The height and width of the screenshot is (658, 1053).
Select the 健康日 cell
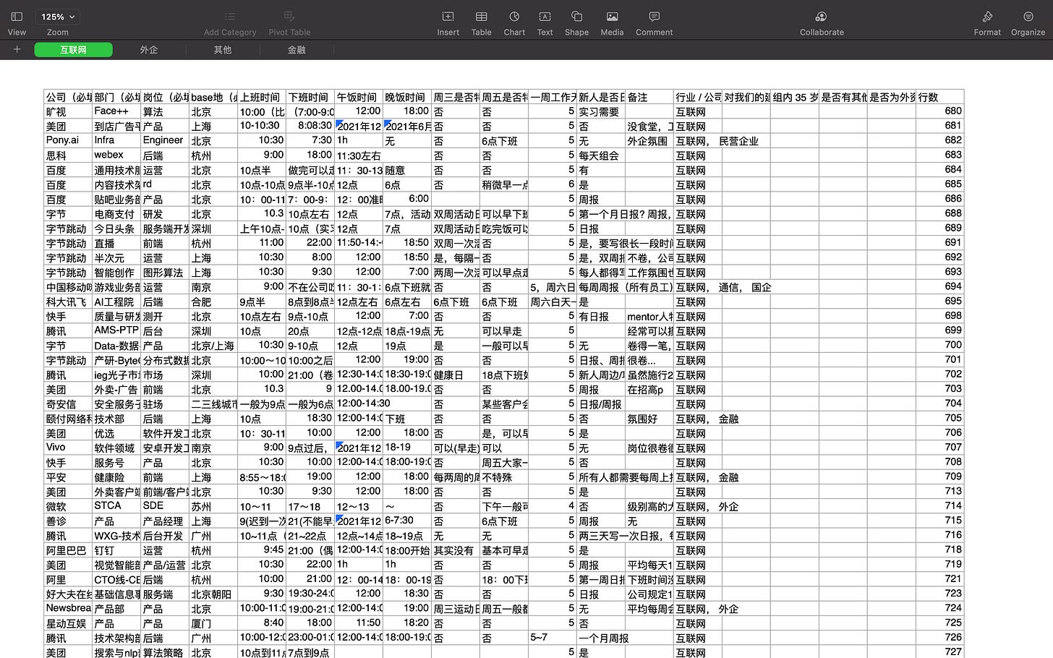pyautogui.click(x=456, y=375)
